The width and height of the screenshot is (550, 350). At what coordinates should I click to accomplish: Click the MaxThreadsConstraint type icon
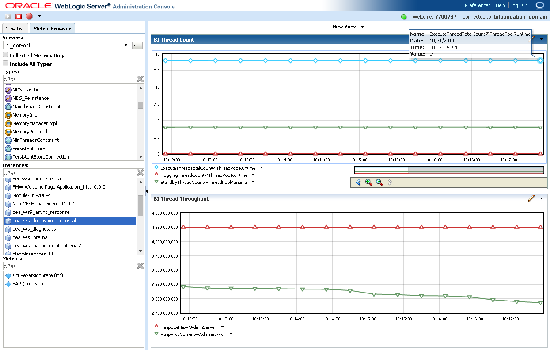8,107
